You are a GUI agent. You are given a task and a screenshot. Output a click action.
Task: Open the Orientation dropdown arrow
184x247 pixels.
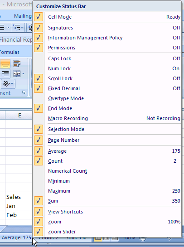pyautogui.click(x=12, y=84)
